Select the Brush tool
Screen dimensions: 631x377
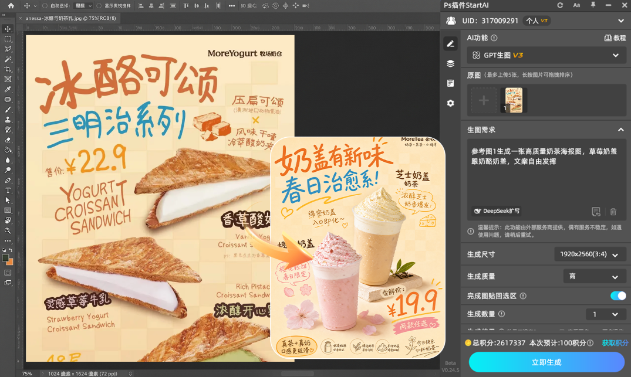8,109
